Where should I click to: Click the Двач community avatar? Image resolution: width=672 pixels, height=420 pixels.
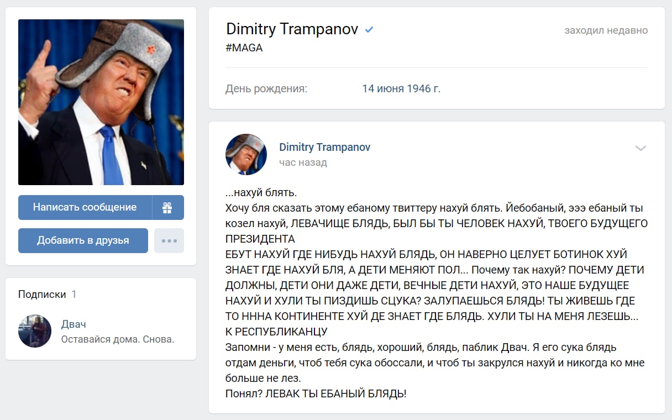pos(35,331)
